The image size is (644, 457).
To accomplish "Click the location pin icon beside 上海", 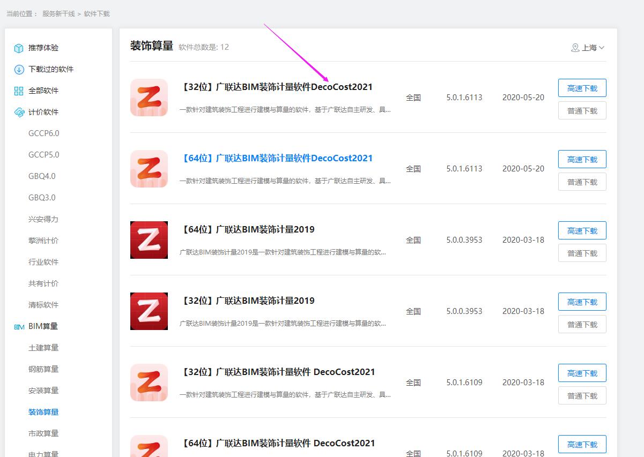I will tap(575, 48).
